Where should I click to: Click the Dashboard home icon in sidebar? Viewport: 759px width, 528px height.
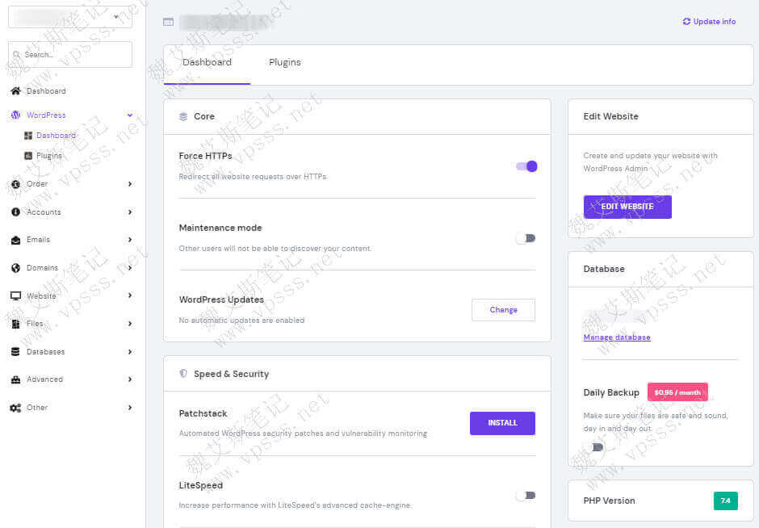[15, 91]
